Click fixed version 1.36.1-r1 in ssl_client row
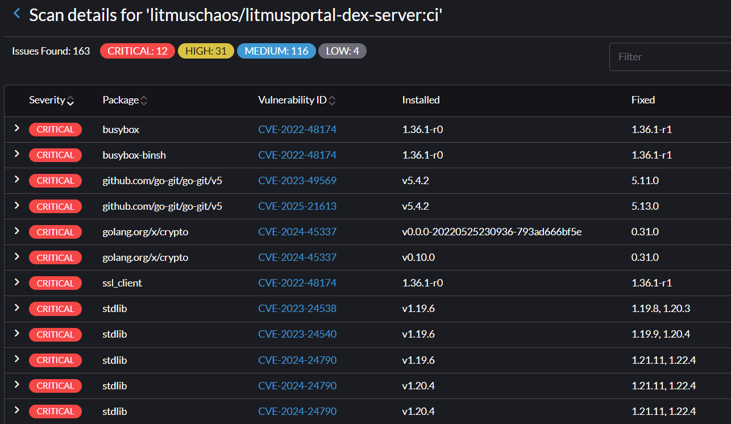 point(651,283)
